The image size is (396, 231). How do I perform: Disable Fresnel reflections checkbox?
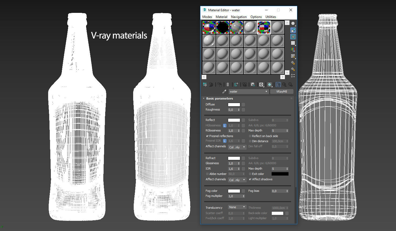pyautogui.click(x=207, y=136)
